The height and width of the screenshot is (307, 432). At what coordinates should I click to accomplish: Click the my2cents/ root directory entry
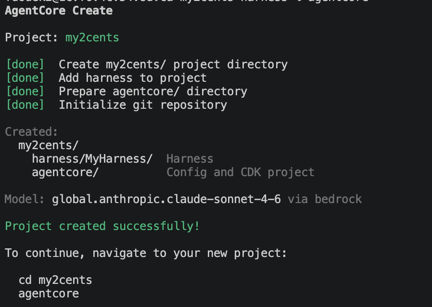click(x=48, y=145)
